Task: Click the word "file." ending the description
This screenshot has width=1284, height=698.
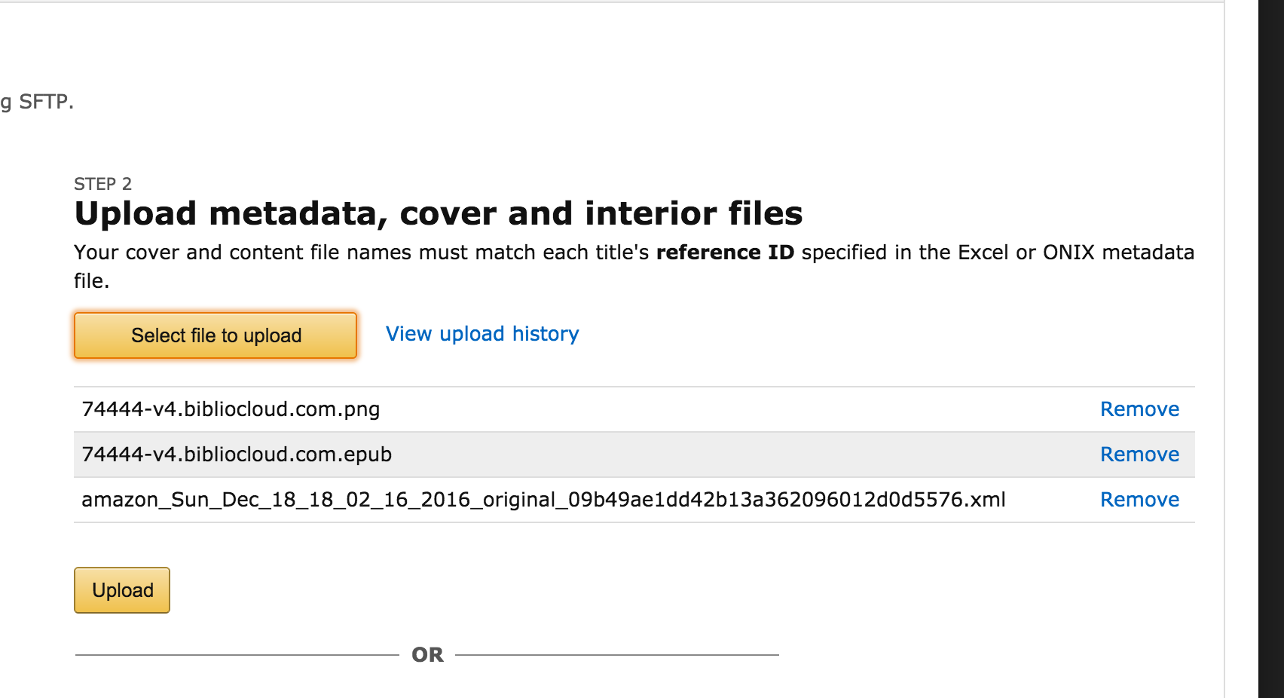Action: (x=92, y=281)
